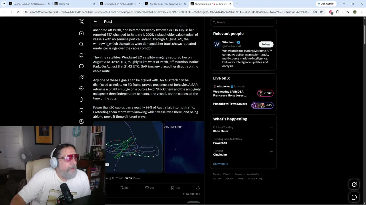Viewport: 366px width, 205px height.
Task: Open Windward profile name link
Action: pos(229,42)
